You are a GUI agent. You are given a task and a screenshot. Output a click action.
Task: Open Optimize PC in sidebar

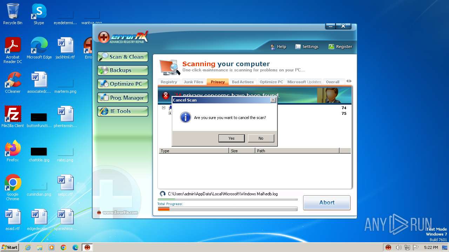click(x=123, y=84)
